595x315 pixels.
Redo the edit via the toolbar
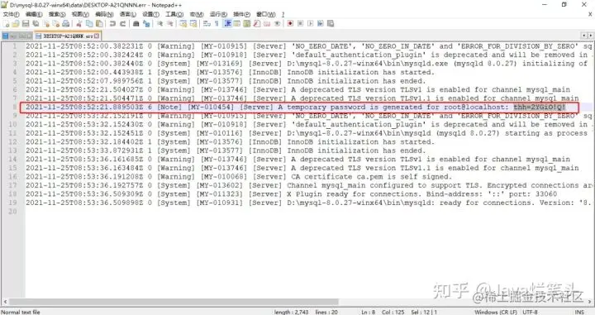123,23
